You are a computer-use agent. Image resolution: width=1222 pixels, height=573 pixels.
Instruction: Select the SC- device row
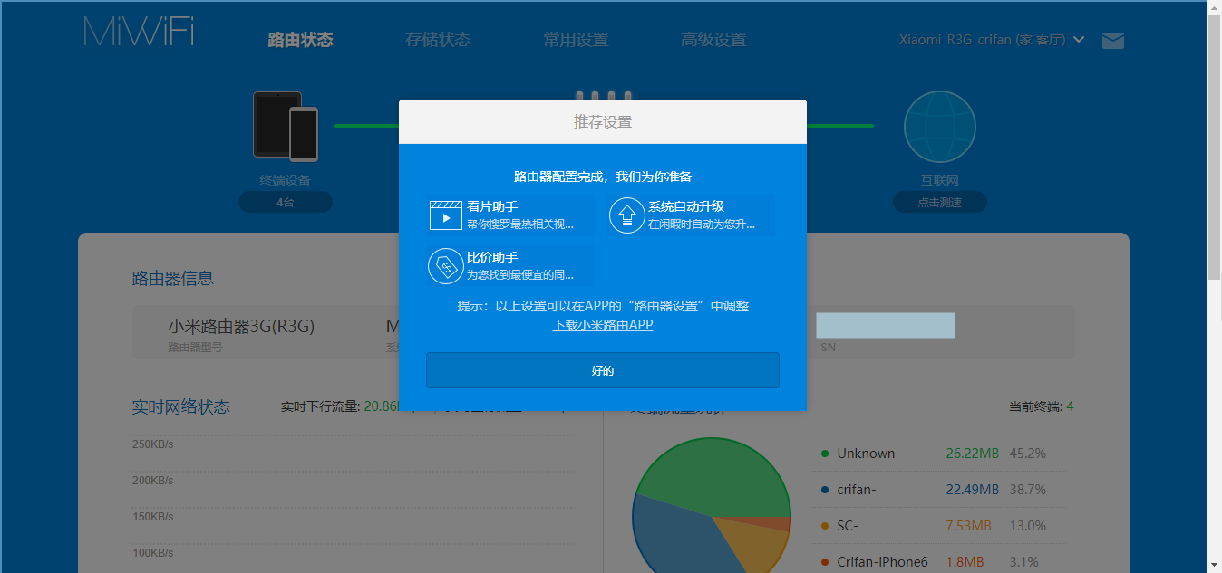tap(940, 525)
